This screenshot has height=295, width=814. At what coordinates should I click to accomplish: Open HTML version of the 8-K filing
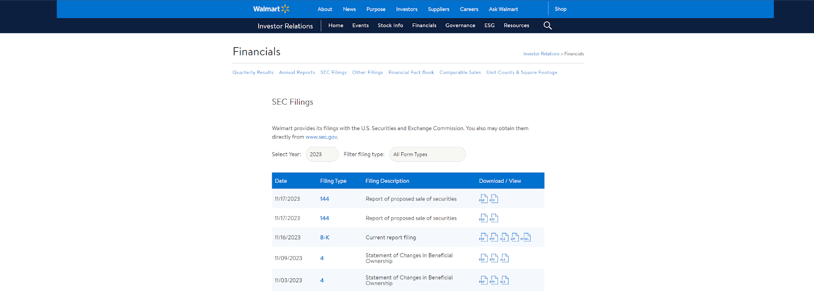(526, 238)
